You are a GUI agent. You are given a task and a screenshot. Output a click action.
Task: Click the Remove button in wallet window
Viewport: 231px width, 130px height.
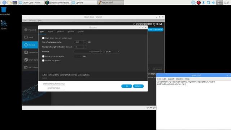158,69
